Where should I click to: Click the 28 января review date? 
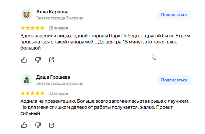[x=58, y=28]
